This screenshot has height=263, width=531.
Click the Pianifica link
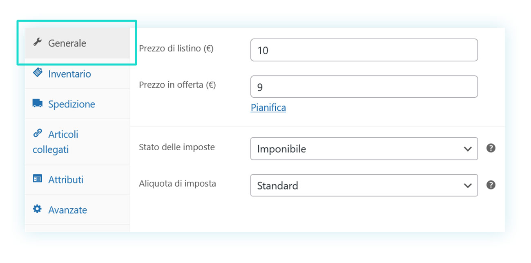pos(268,108)
